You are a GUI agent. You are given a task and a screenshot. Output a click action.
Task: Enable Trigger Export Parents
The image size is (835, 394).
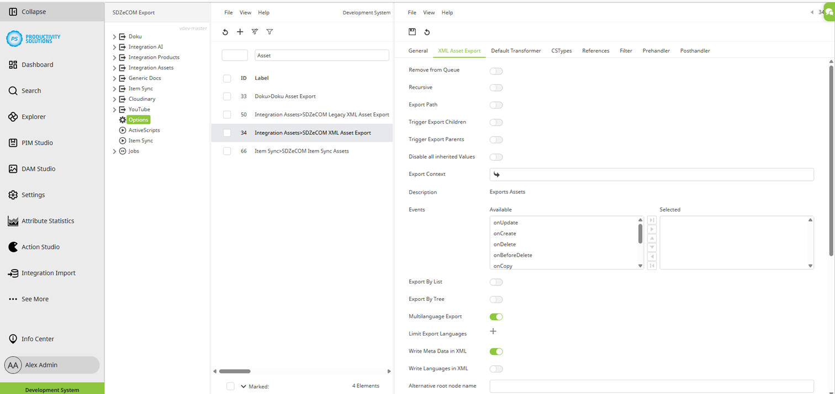click(x=496, y=139)
